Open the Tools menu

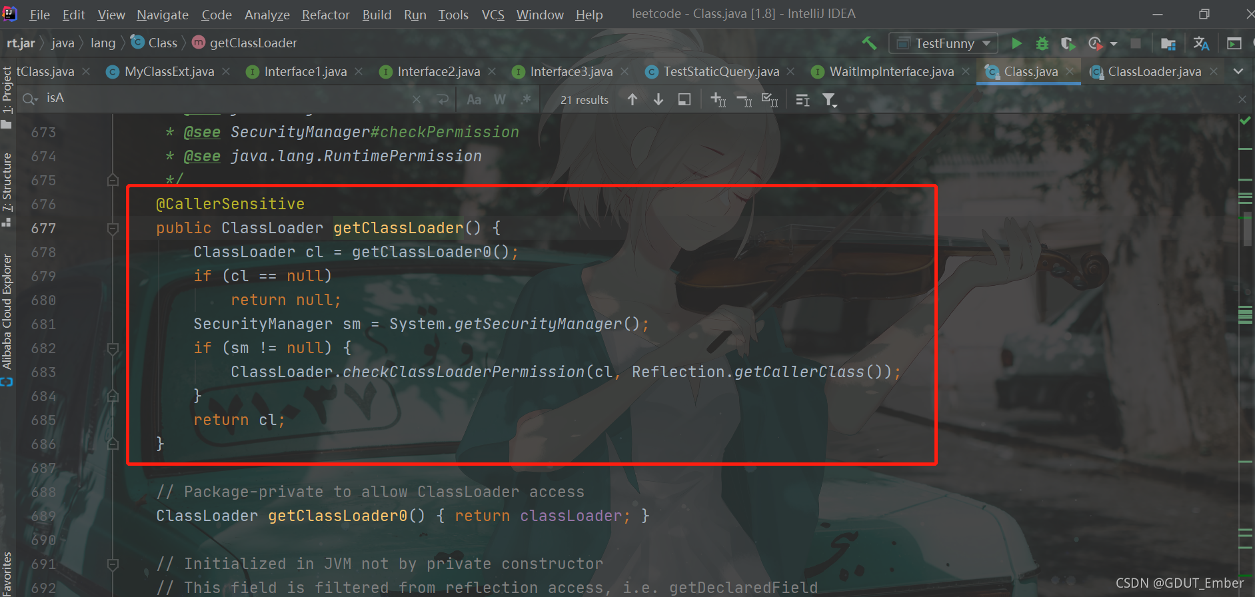[453, 14]
